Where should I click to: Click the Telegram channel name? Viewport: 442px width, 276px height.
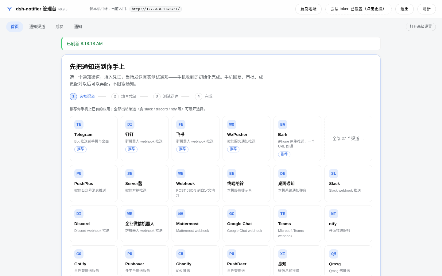tap(83, 135)
